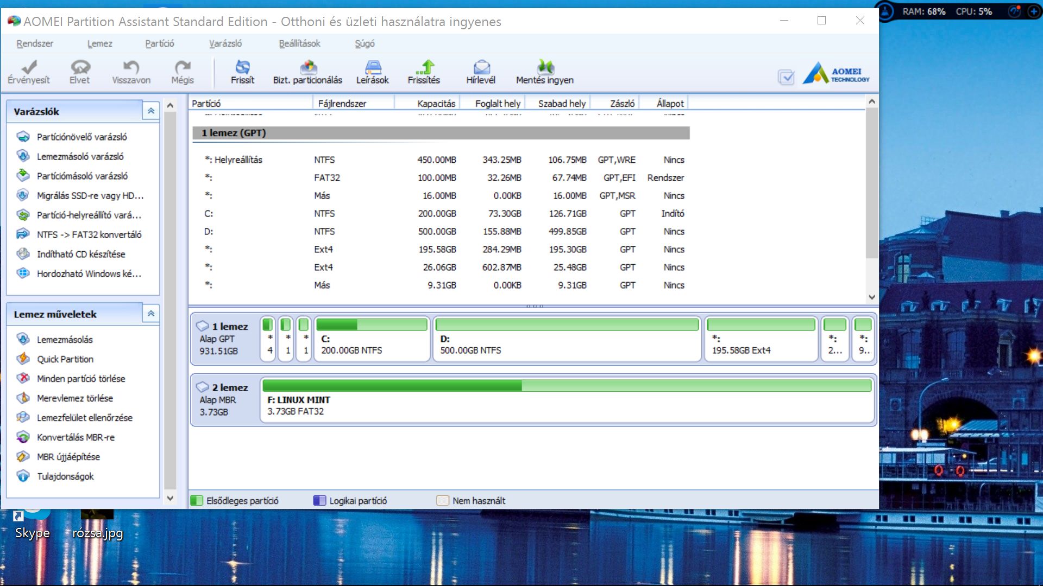Open the Súgó menu
The image size is (1043, 586).
(365, 43)
